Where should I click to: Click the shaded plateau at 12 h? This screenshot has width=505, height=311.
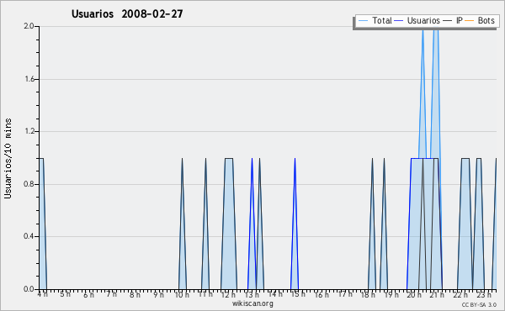[229, 224]
